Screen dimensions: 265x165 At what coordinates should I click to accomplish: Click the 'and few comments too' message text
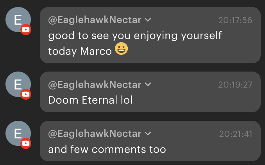[107, 149]
